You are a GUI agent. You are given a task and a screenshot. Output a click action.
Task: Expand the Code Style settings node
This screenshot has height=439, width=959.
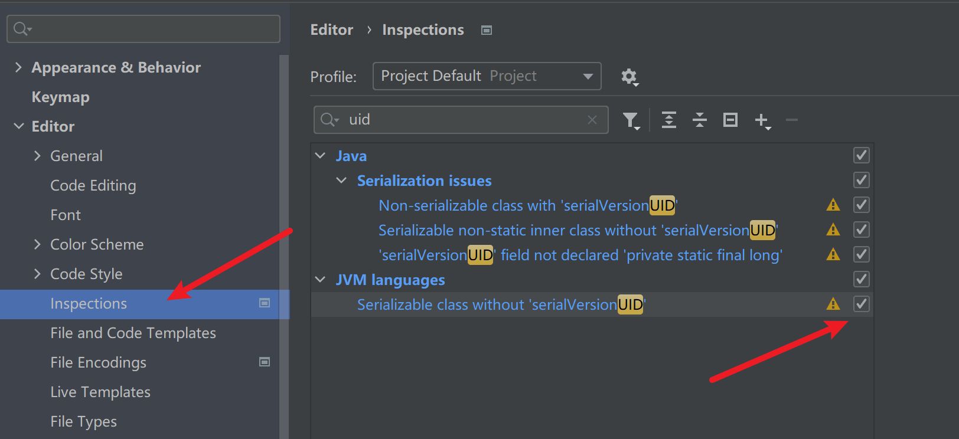pos(37,274)
